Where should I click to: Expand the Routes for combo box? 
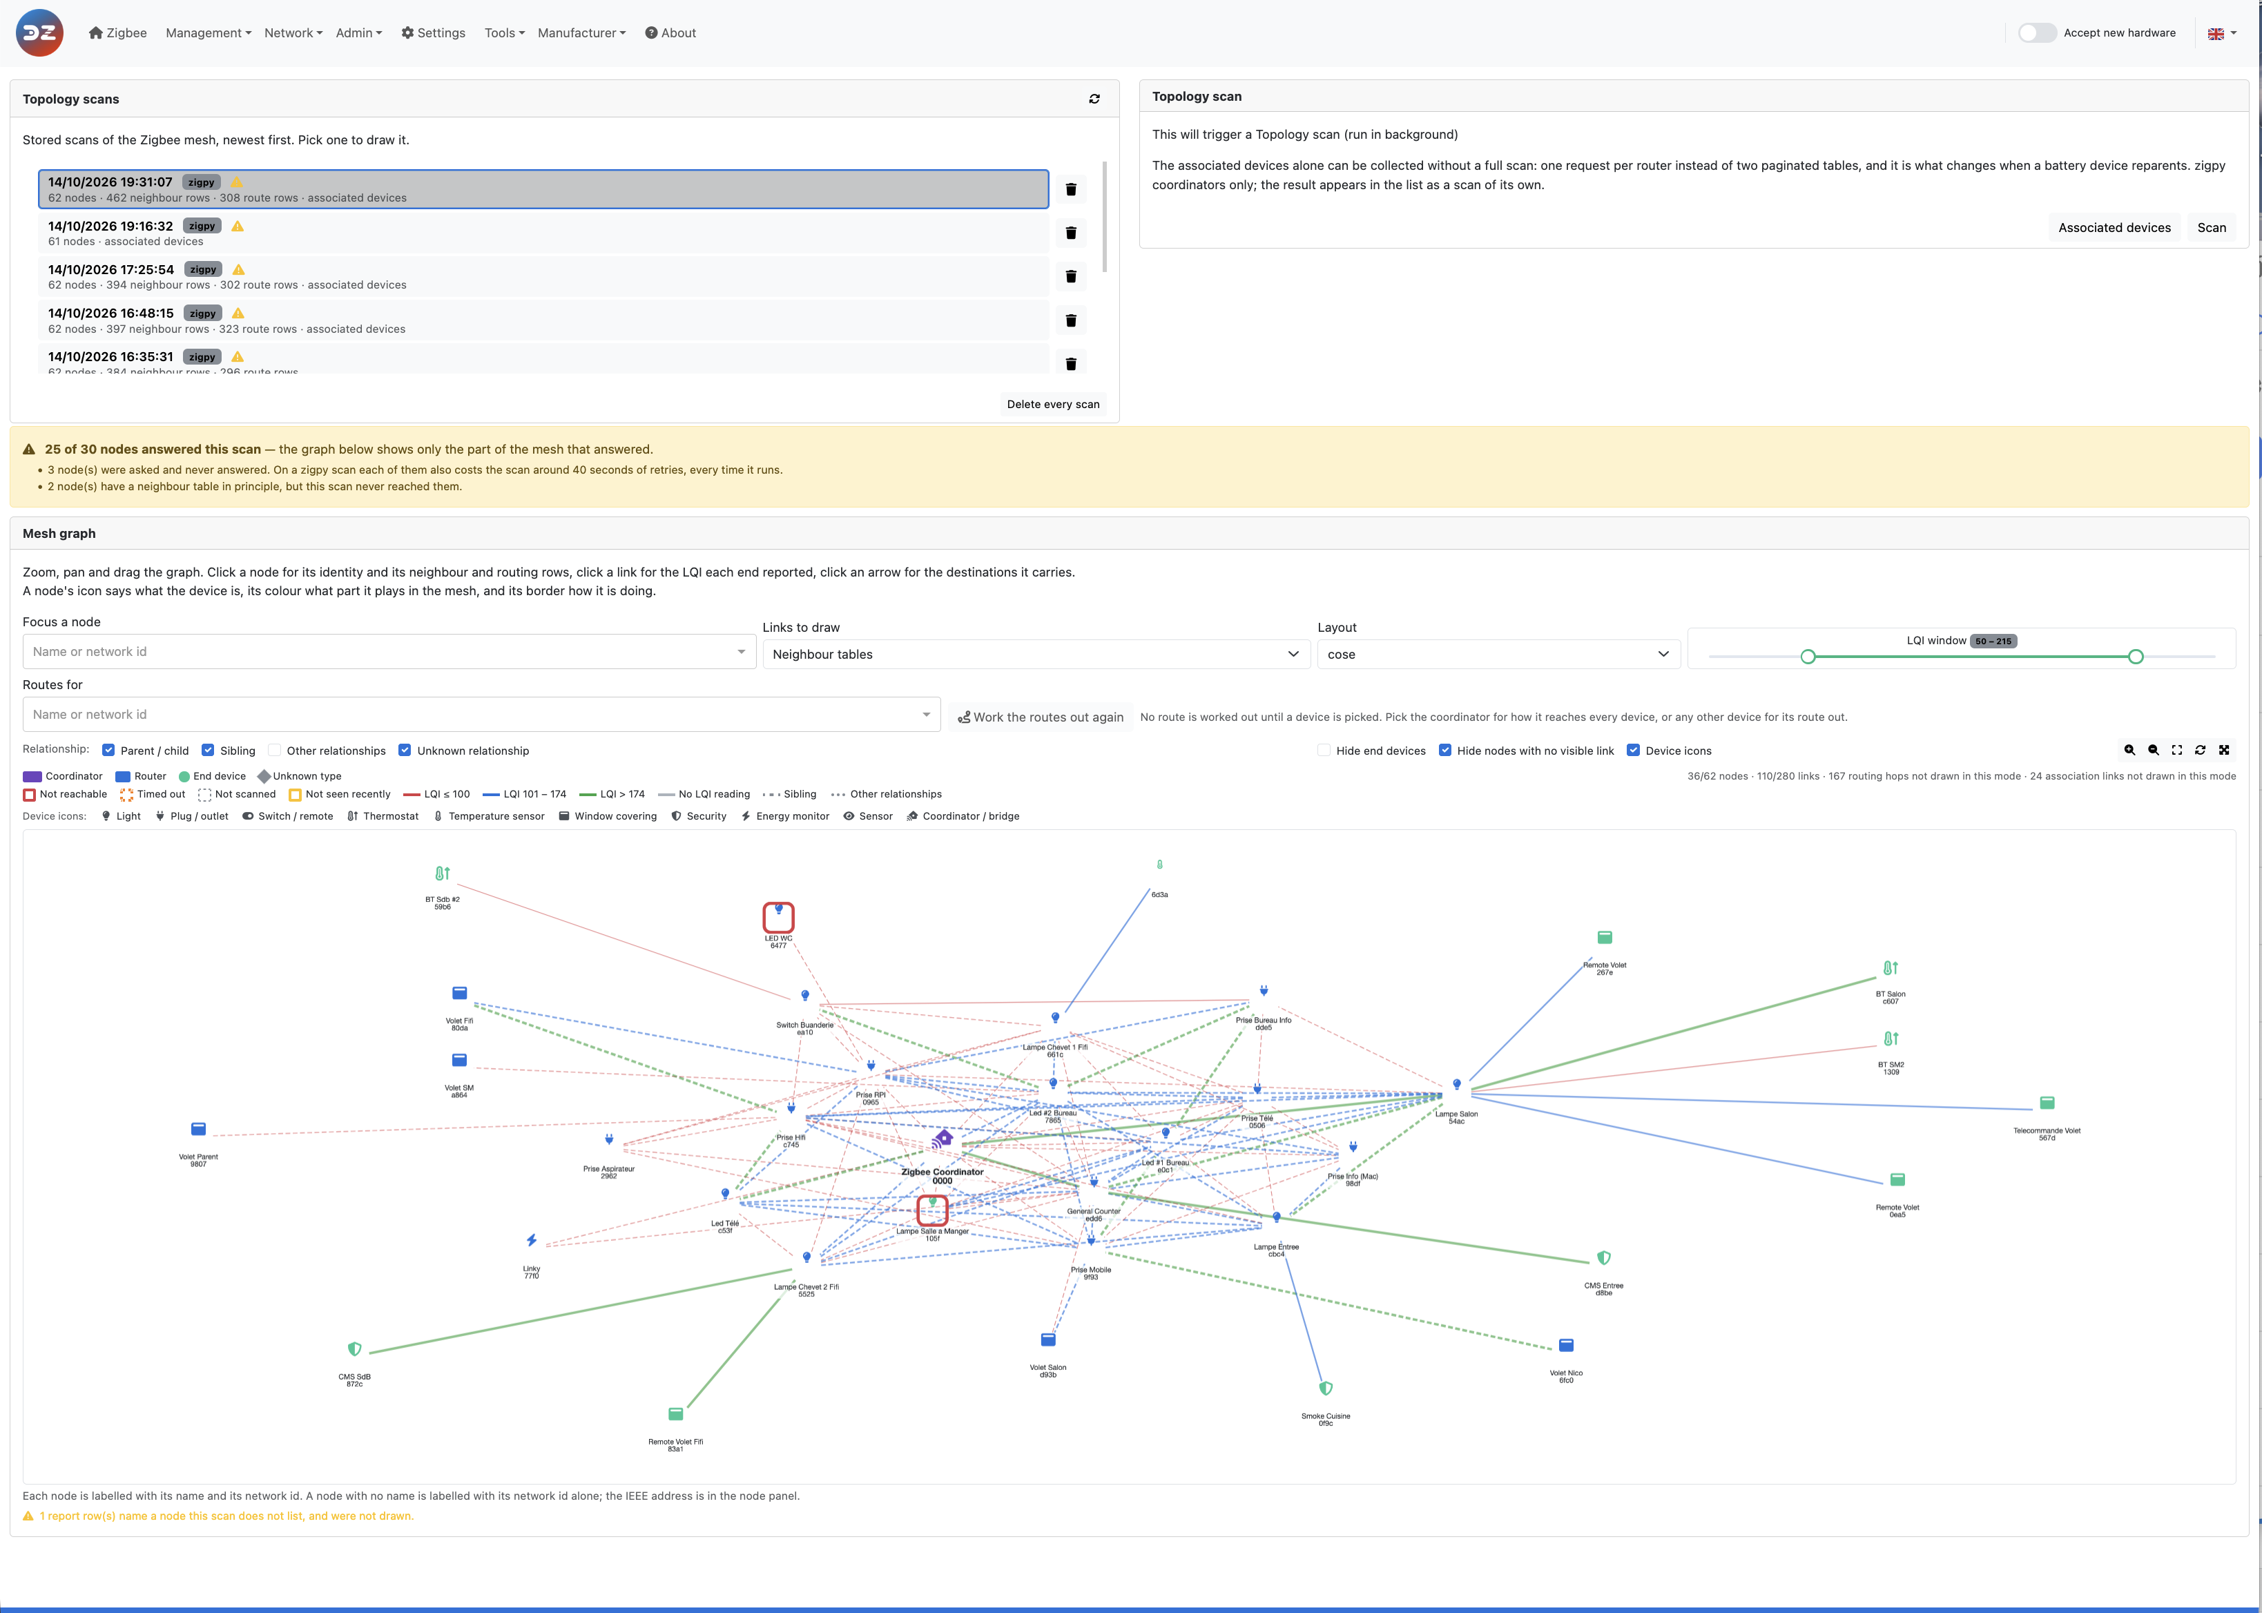925,714
